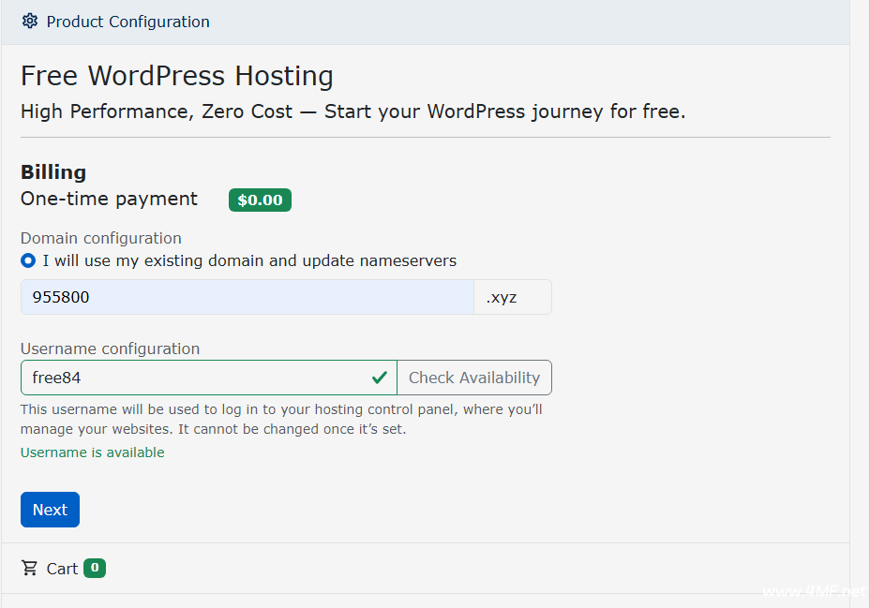Viewport: 870px width, 608px height.
Task: Click the gear icon beside Product Configuration
Action: point(30,22)
